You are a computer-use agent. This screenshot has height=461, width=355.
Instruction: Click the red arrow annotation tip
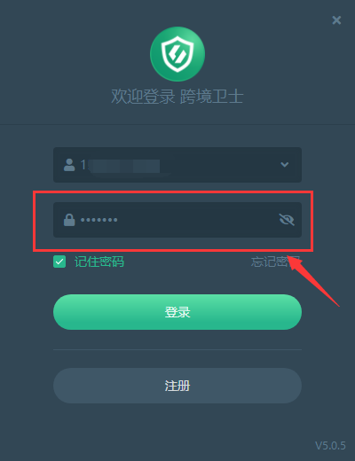click(x=290, y=258)
